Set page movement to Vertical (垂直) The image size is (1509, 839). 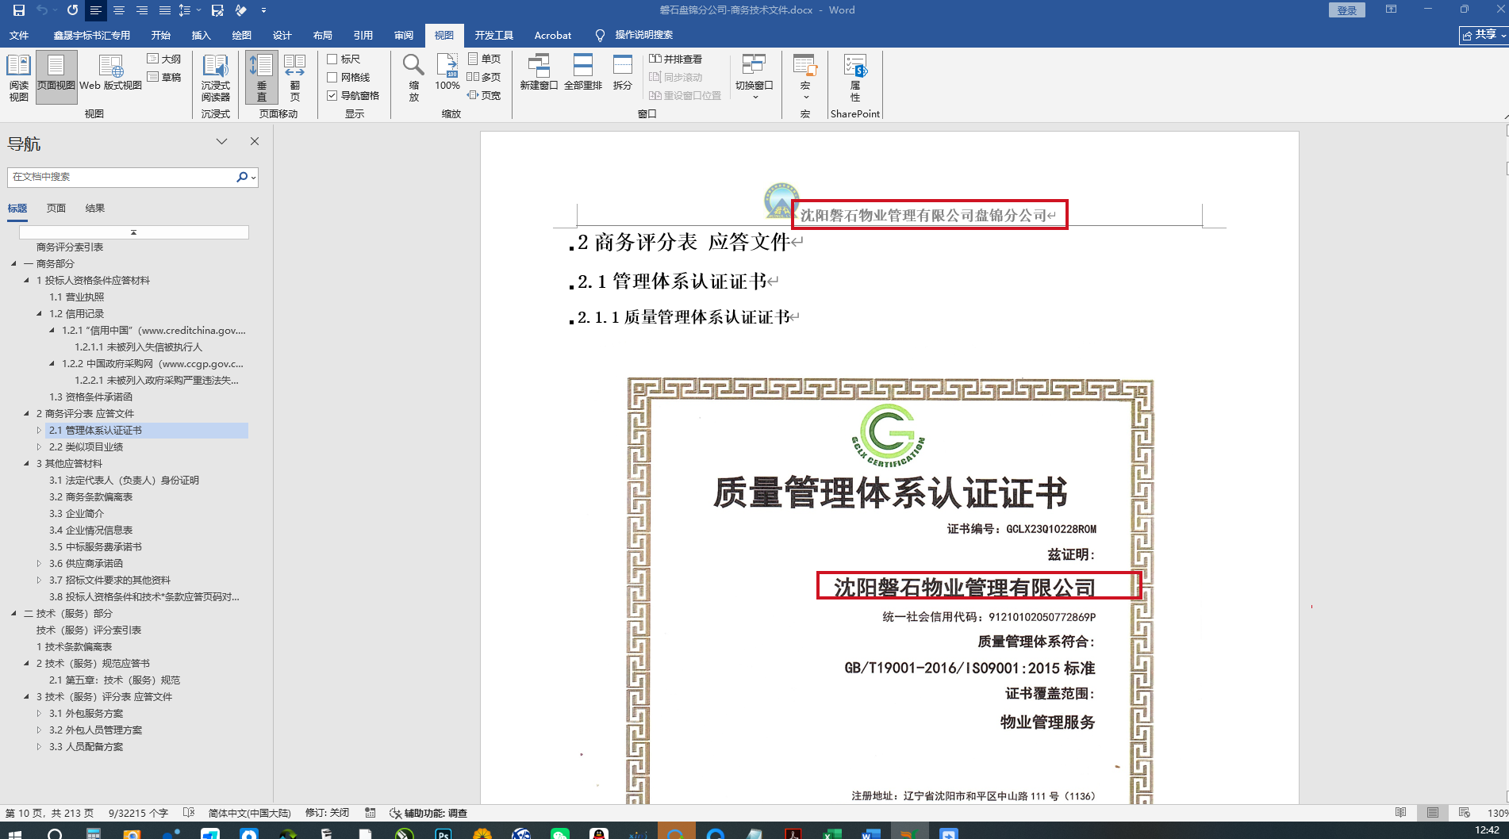[261, 77]
